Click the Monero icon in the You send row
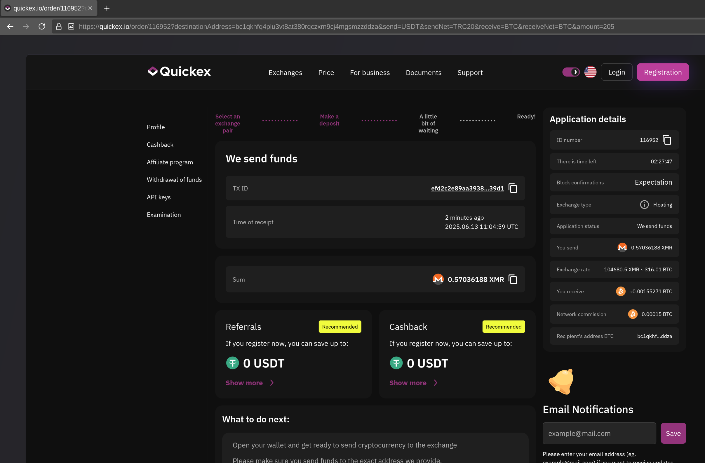705x463 pixels. [x=622, y=247]
